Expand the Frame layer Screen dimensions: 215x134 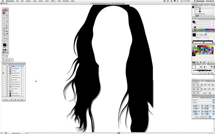(x=8, y=66)
